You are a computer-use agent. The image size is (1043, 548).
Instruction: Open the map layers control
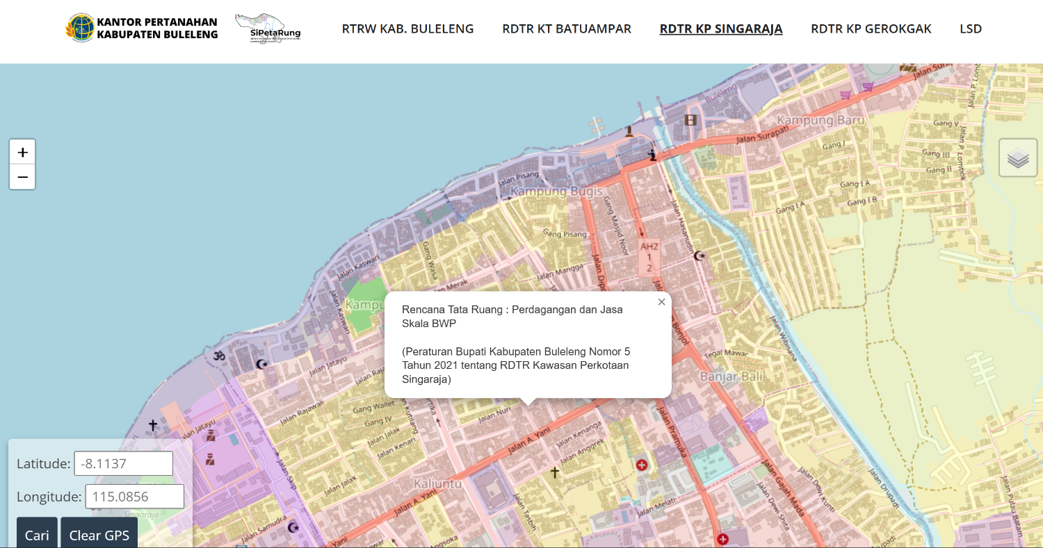[1018, 158]
